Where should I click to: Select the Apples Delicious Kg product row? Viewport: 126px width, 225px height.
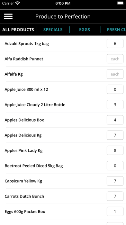(x=63, y=135)
